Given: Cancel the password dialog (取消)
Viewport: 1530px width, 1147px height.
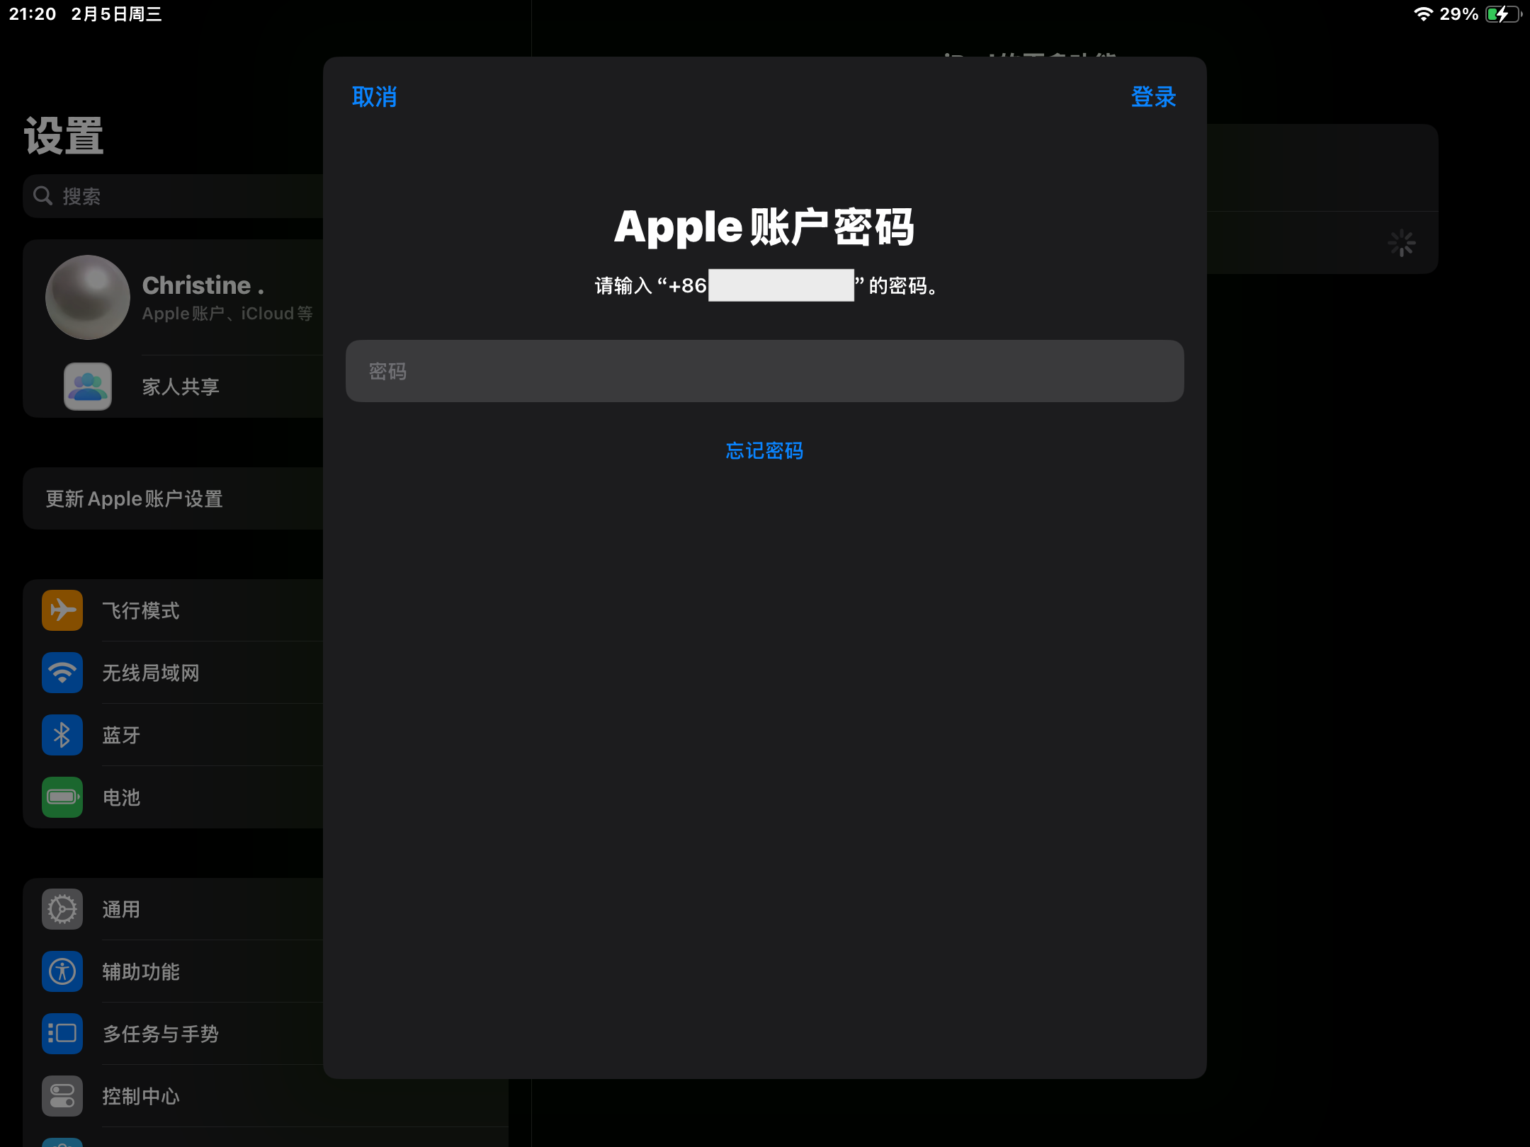Looking at the screenshot, I should pos(374,97).
